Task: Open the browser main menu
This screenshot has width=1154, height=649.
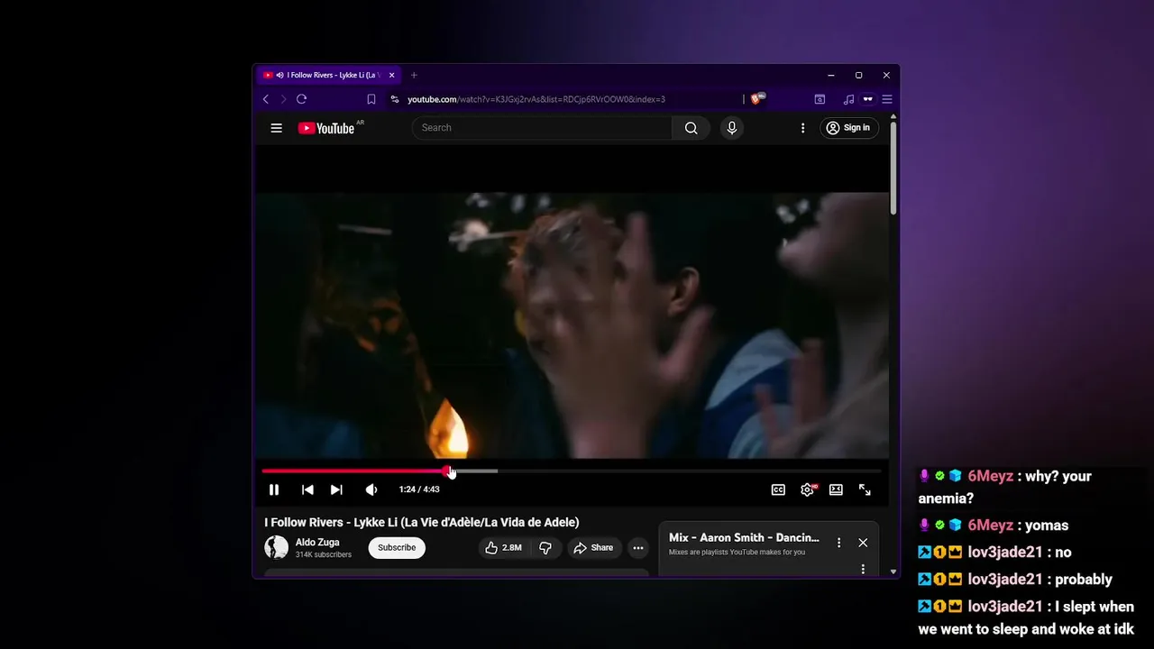Action: point(887,99)
